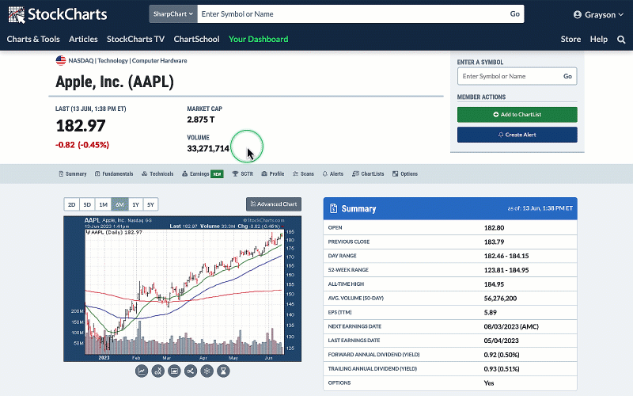The image size is (633, 396).
Task: Click the hourglass icon below chart
Action: (223, 371)
